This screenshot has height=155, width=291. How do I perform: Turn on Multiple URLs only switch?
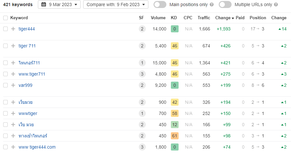click(x=225, y=4)
